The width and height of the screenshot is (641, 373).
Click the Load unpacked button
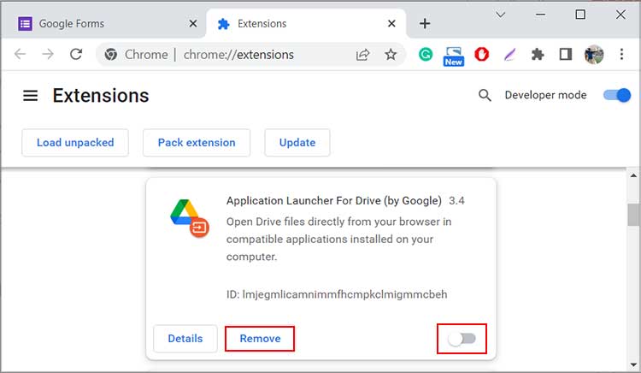tap(75, 143)
